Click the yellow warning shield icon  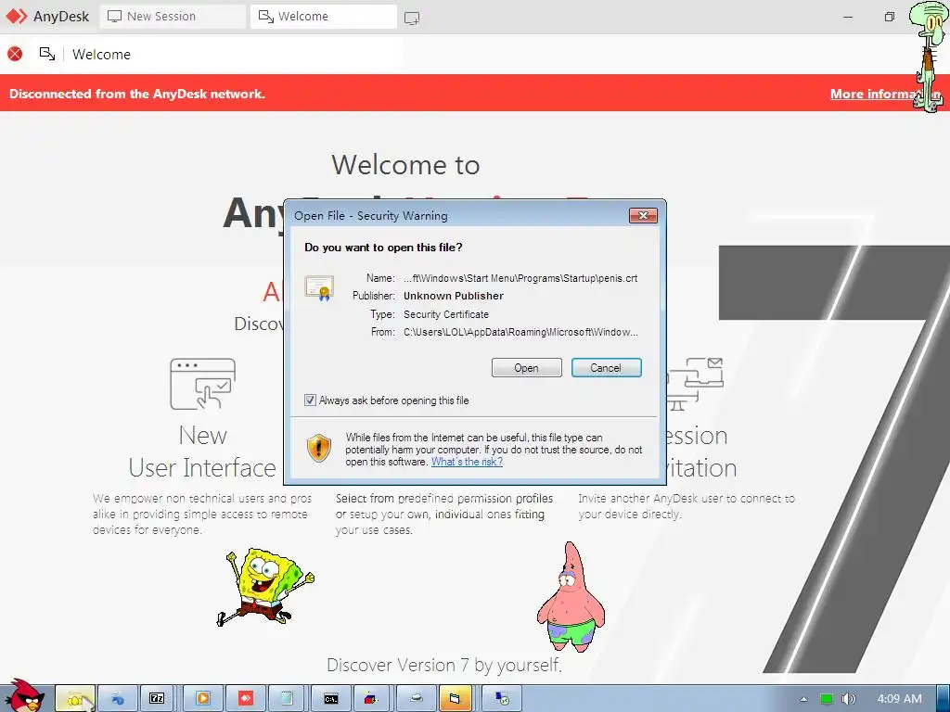(x=319, y=448)
